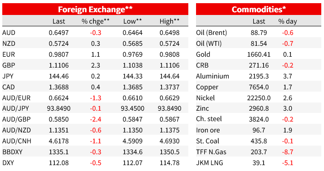Select the Nickel price 22250.0
The image size is (324, 171).
click(x=259, y=98)
